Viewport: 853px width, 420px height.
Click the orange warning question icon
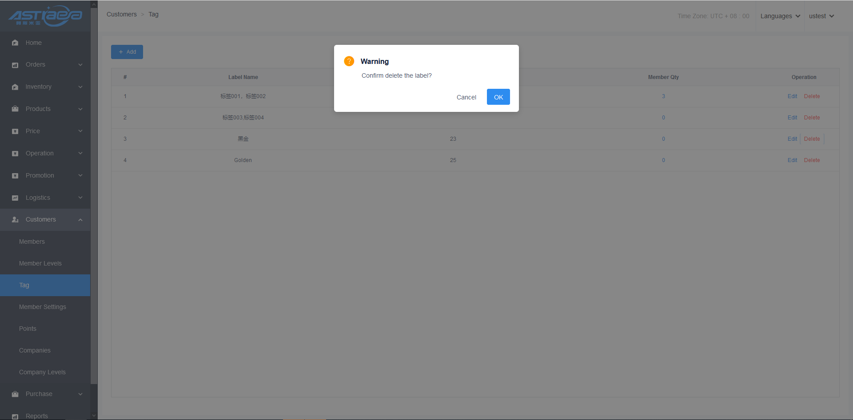pos(349,61)
